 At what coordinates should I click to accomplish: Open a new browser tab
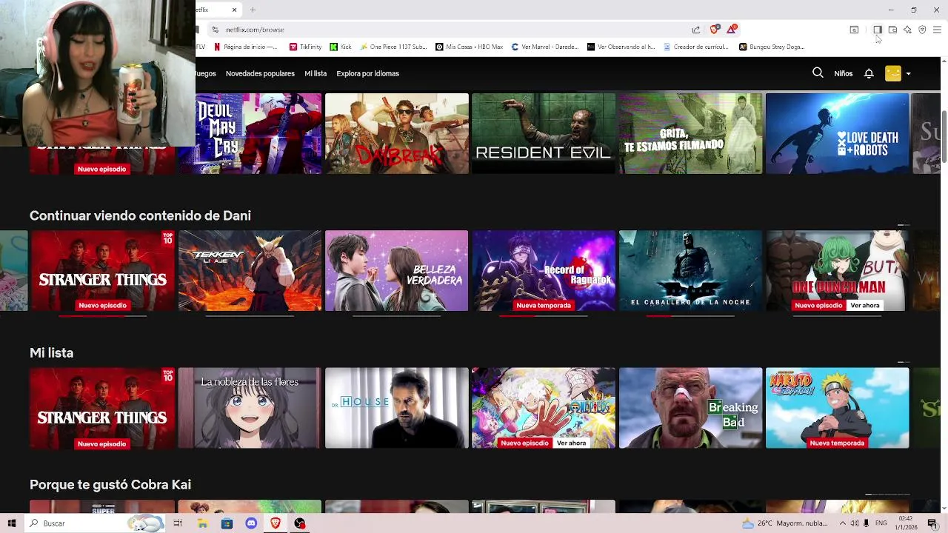[253, 10]
